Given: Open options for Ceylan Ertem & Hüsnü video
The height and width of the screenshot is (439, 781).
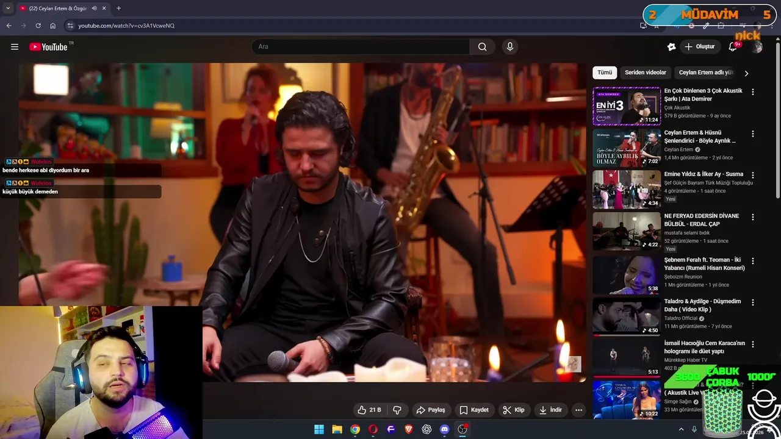Looking at the screenshot, I should [752, 134].
